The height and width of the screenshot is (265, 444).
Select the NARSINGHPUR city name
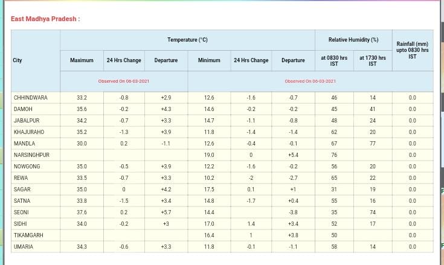point(31,155)
